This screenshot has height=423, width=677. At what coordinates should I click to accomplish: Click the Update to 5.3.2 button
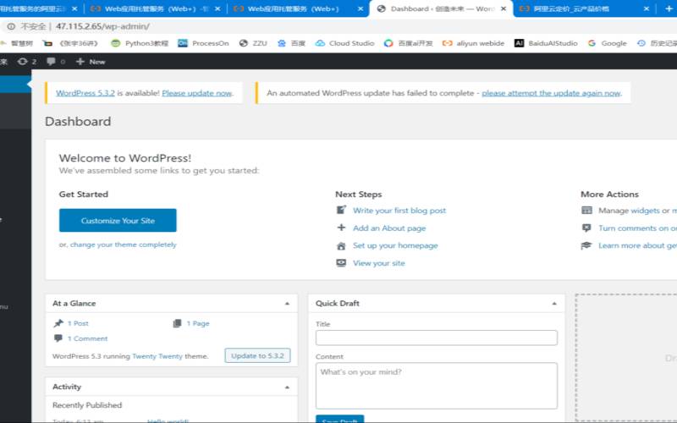(258, 355)
